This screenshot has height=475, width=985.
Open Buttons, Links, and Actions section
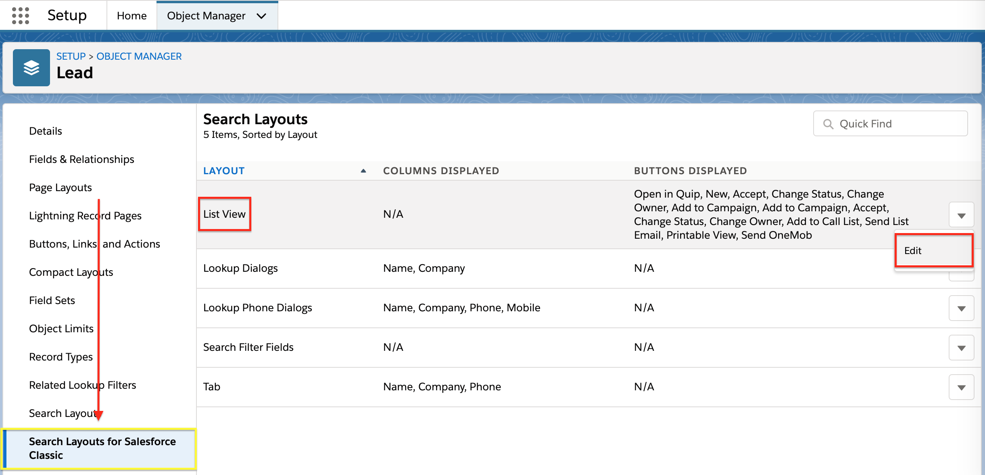click(x=94, y=244)
